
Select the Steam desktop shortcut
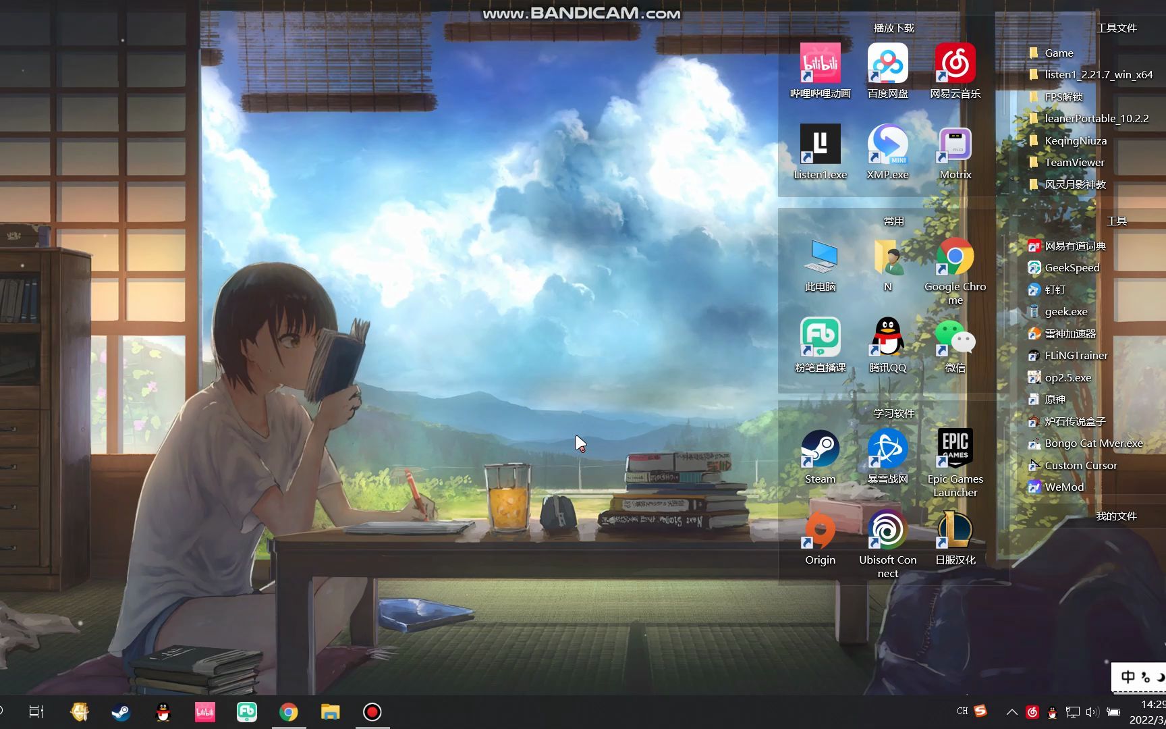tap(820, 456)
